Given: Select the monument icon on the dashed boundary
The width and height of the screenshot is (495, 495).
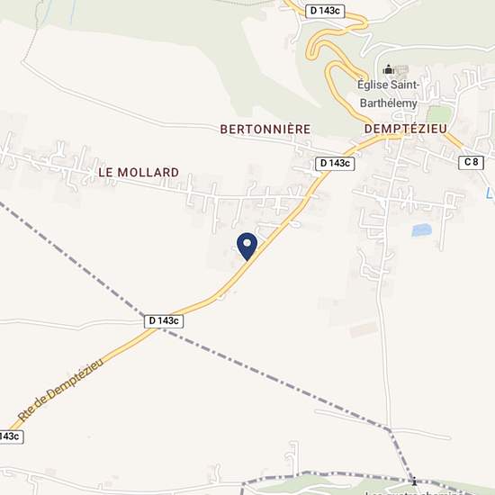Looking at the screenshot, I should click(414, 481).
